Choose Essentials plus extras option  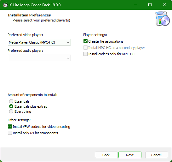pyautogui.click(x=11, y=106)
